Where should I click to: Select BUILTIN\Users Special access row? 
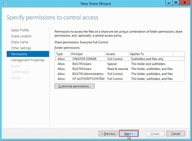(x=82, y=64)
